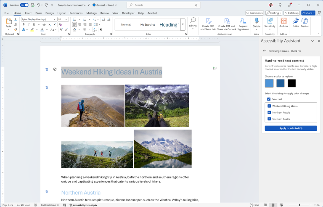The width and height of the screenshot is (323, 207).
Task: Show paragraph marks with pilcrow icon
Action: (101, 30)
